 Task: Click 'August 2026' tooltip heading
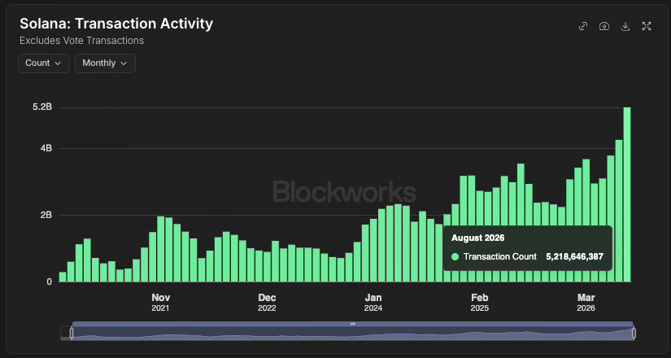coord(478,238)
